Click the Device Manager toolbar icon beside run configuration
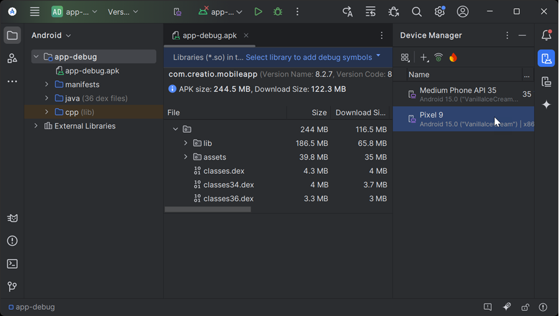The height and width of the screenshot is (316, 559). coord(177,12)
